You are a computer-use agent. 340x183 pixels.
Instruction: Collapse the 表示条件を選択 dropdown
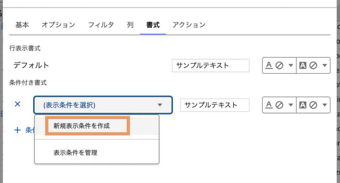pyautogui.click(x=160, y=105)
